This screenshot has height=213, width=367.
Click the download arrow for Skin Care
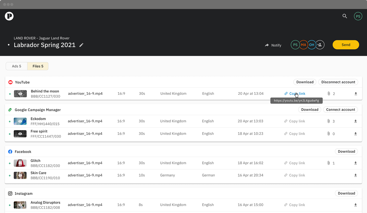point(355,175)
